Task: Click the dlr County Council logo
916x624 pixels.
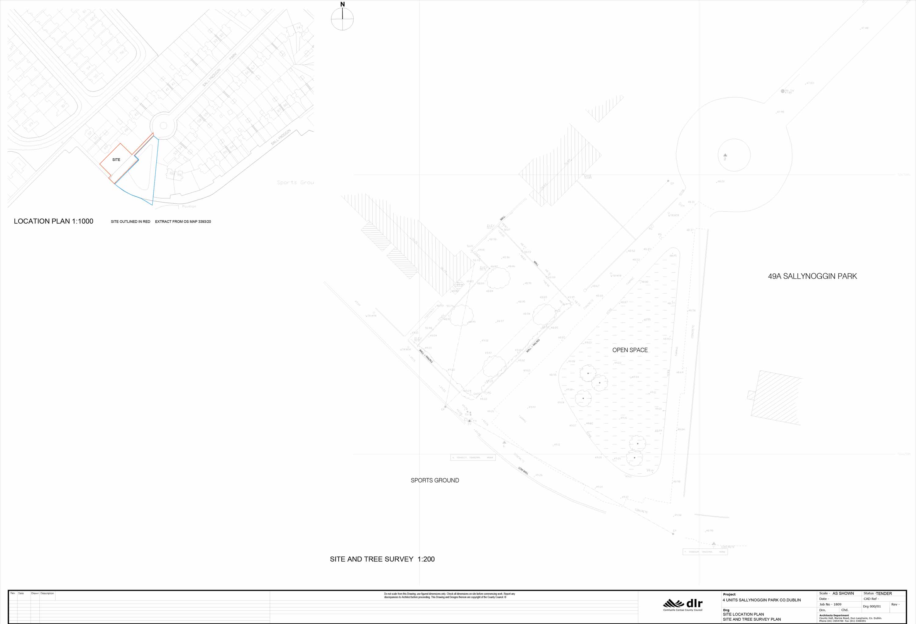Action: [x=683, y=604]
